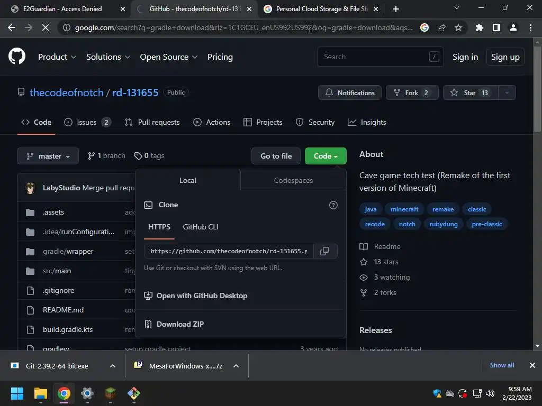Expand options for MesaForWindows download
This screenshot has width=542, height=406.
(x=236, y=366)
